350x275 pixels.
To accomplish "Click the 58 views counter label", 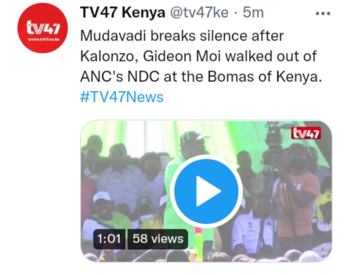I will tap(158, 239).
